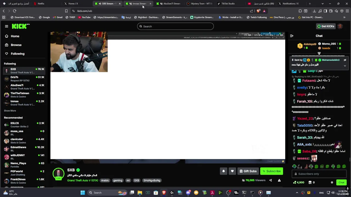The height and width of the screenshot is (197, 351).
Task: Open File Explorer from taskbar
Action: 140,193
